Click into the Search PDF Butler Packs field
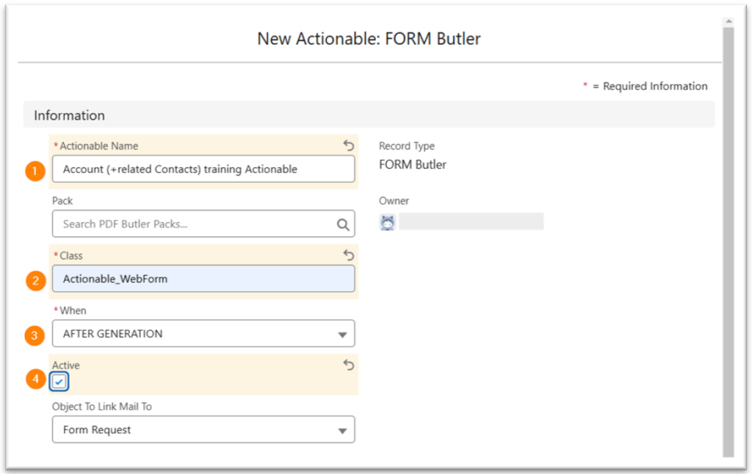The height and width of the screenshot is (474, 752). point(191,224)
